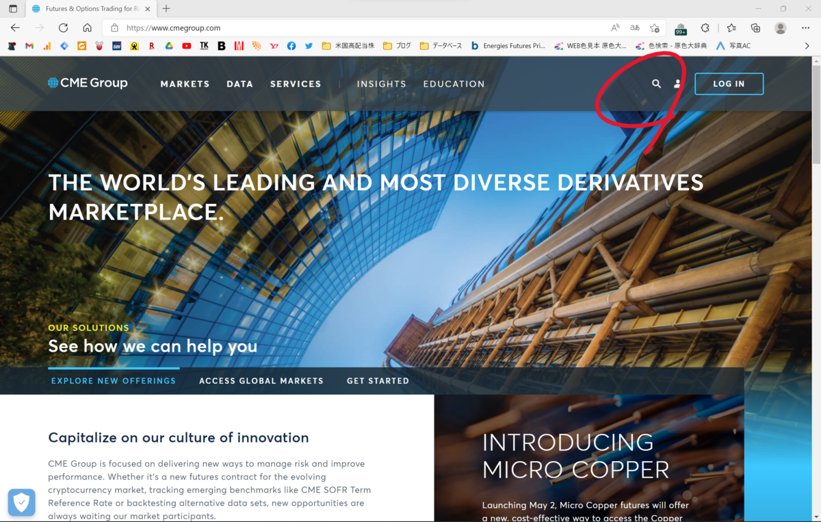The height and width of the screenshot is (522, 821).
Task: Click the See how we can help you heading
Action: point(153,346)
